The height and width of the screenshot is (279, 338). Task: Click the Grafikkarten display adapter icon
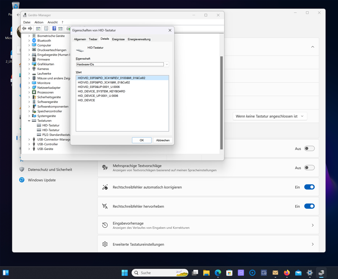point(34,64)
